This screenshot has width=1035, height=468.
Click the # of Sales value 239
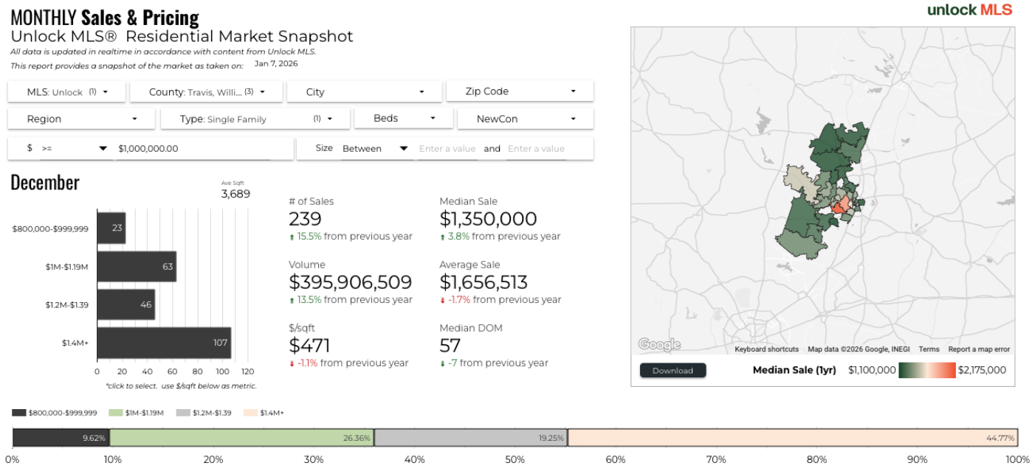tap(306, 219)
